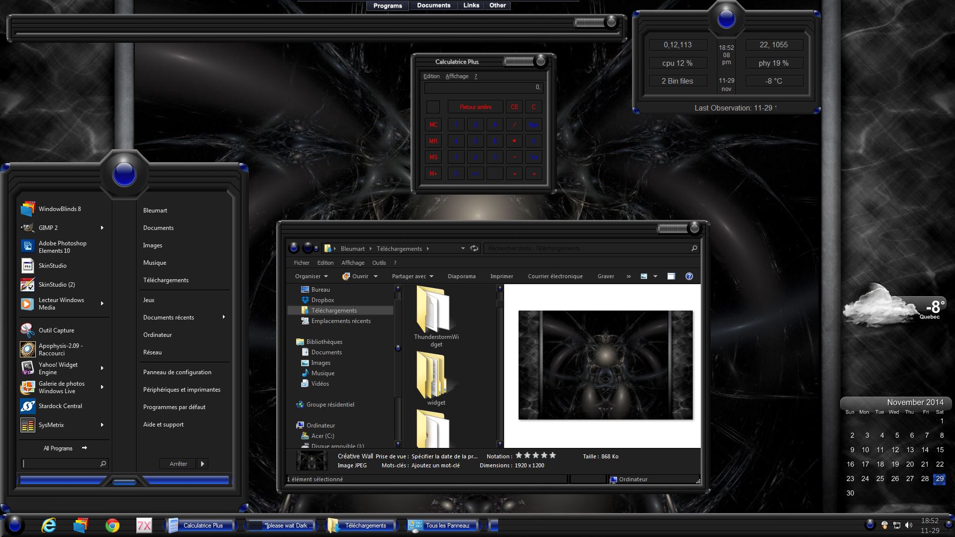Image resolution: width=955 pixels, height=537 pixels.
Task: Click the wallpaper preview image thumbnail
Action: (606, 365)
